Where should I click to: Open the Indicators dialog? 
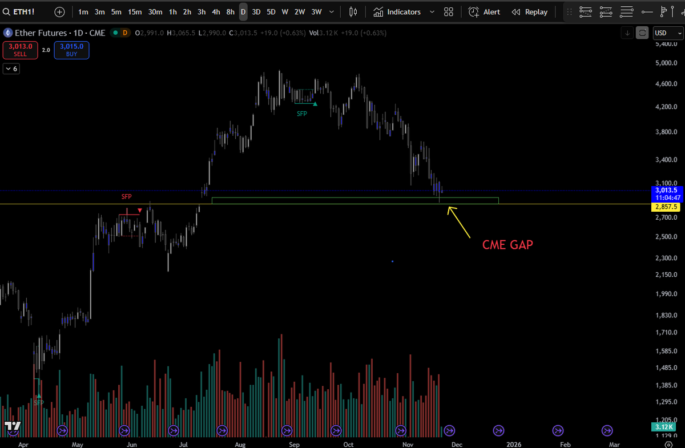click(397, 11)
